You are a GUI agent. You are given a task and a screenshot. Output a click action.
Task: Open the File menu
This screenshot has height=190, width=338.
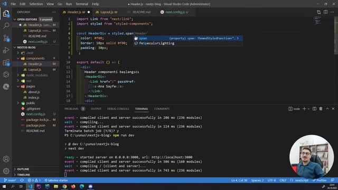coord(13,4)
